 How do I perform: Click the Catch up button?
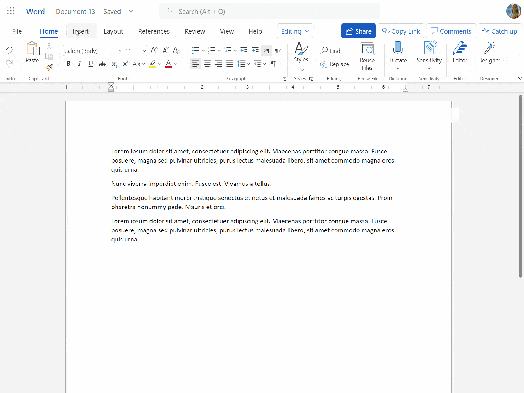coord(499,31)
